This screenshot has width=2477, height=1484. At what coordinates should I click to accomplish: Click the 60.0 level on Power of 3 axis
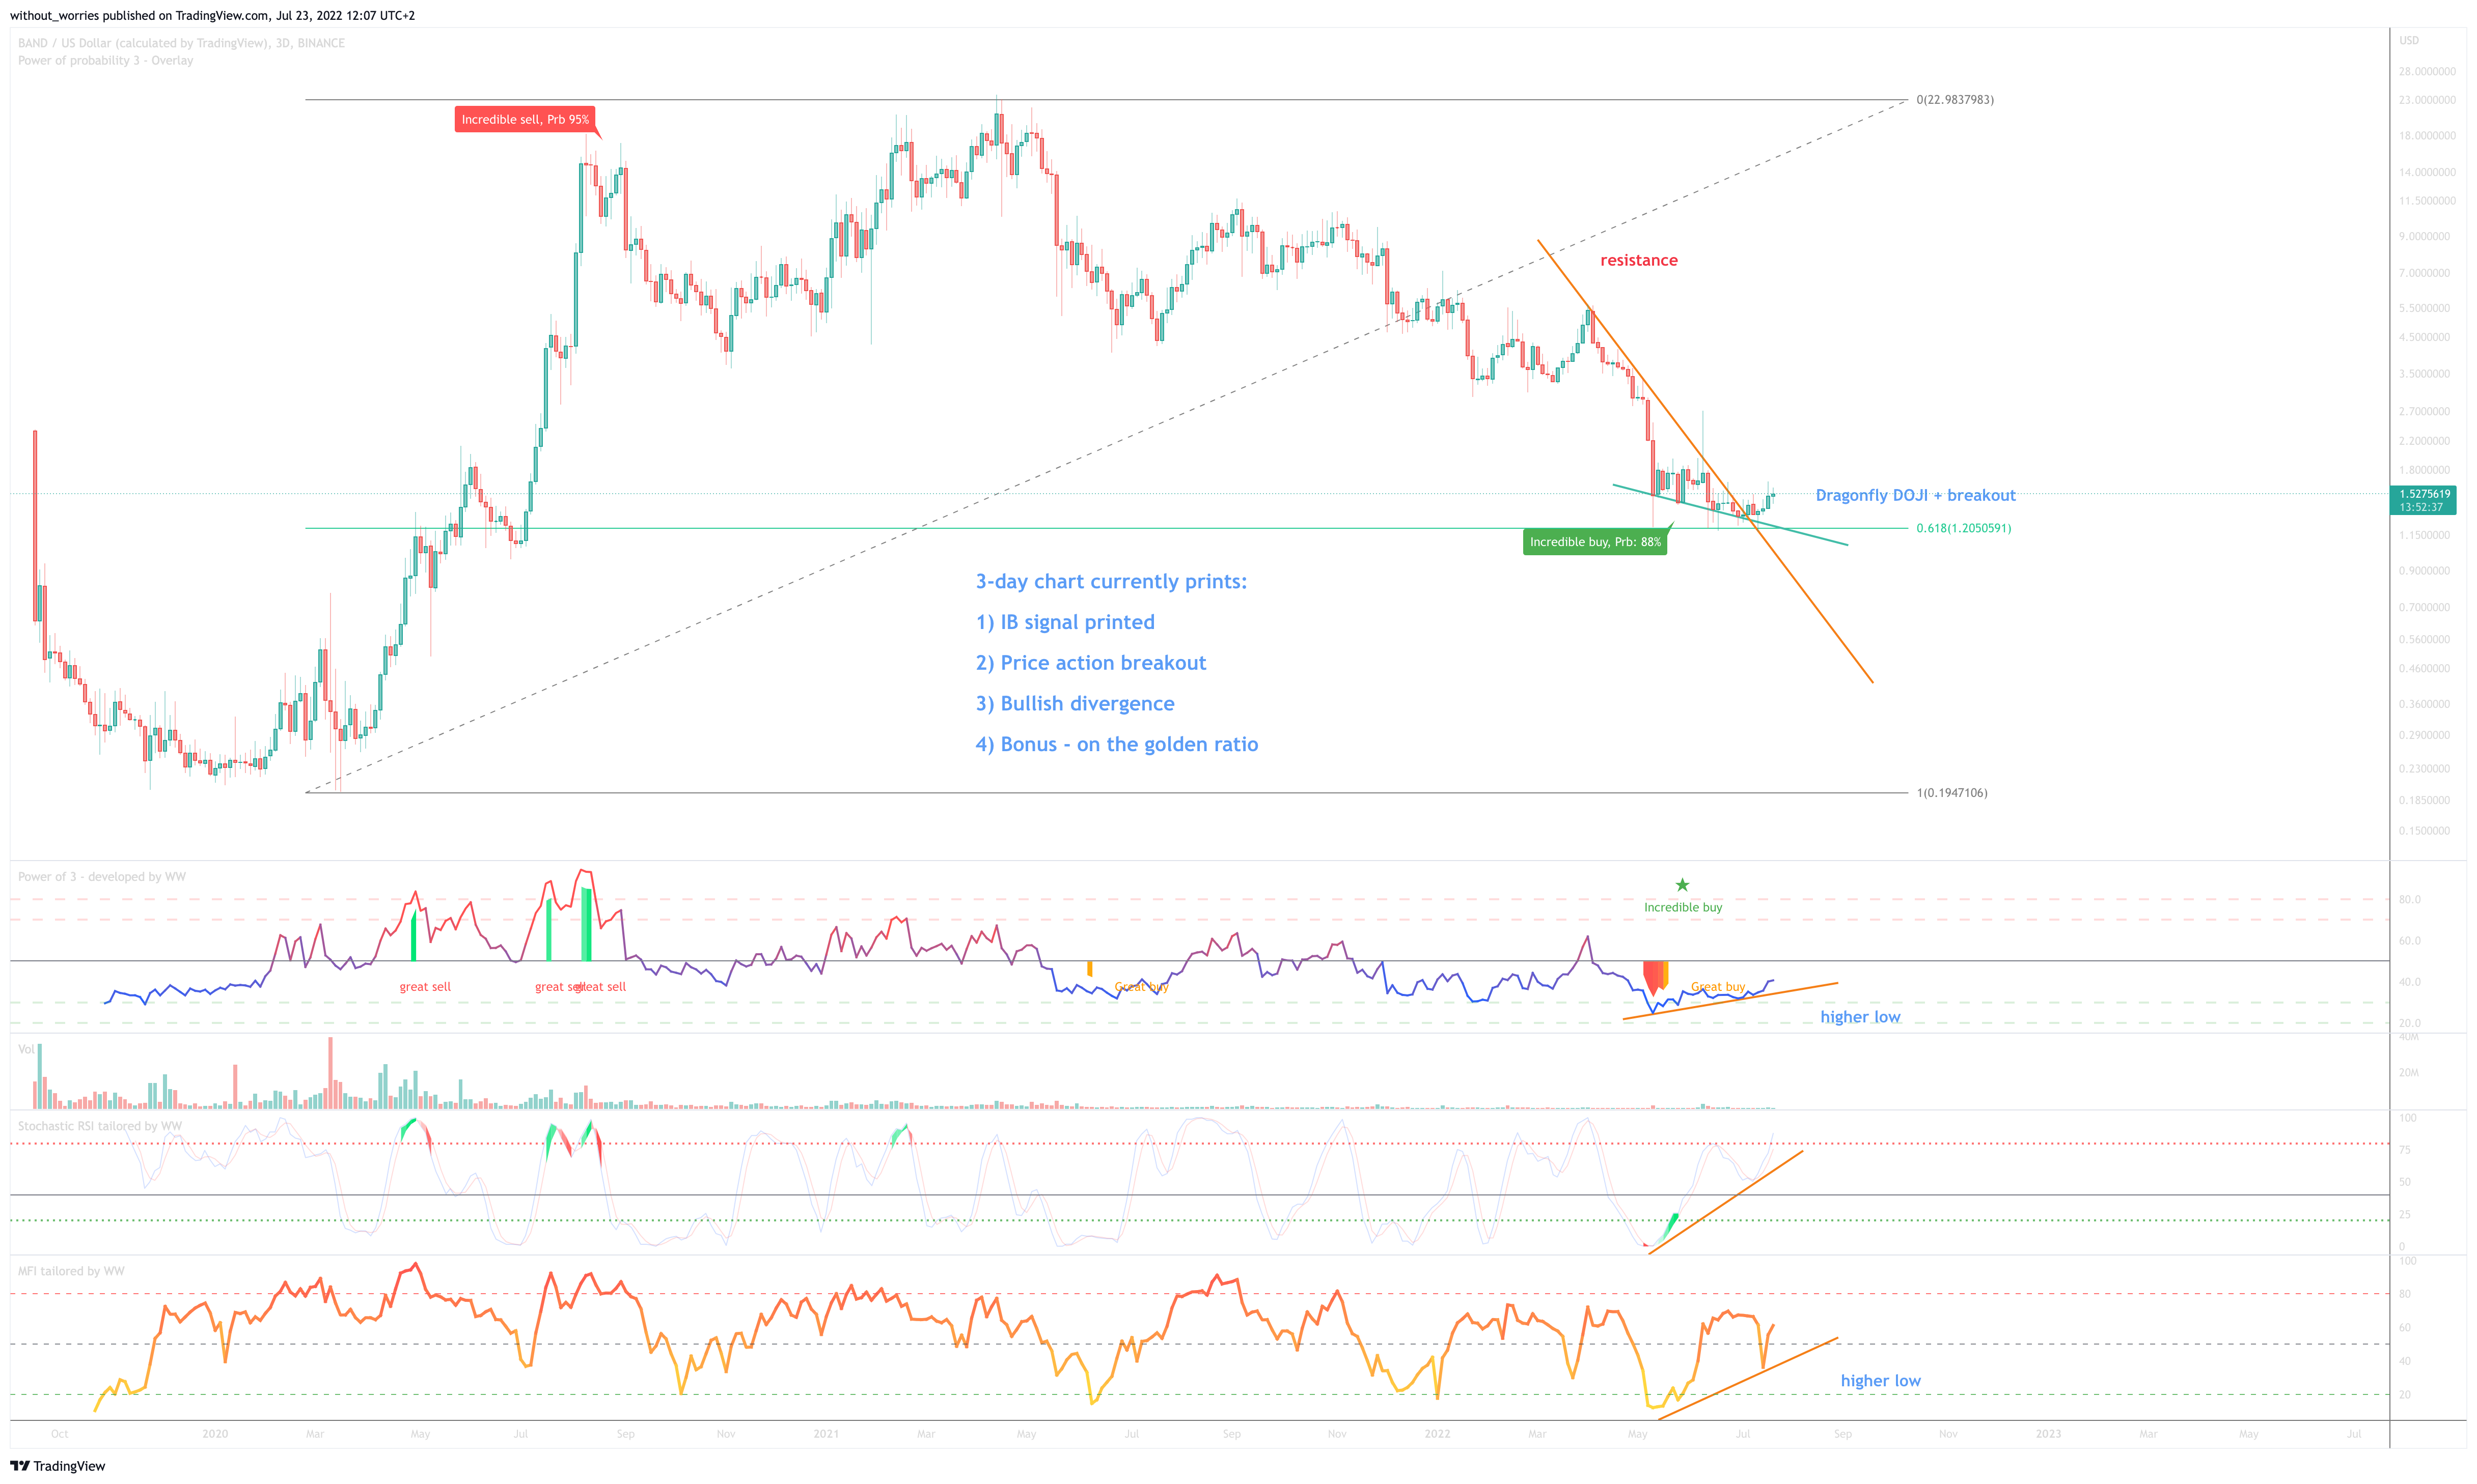pos(2410,941)
